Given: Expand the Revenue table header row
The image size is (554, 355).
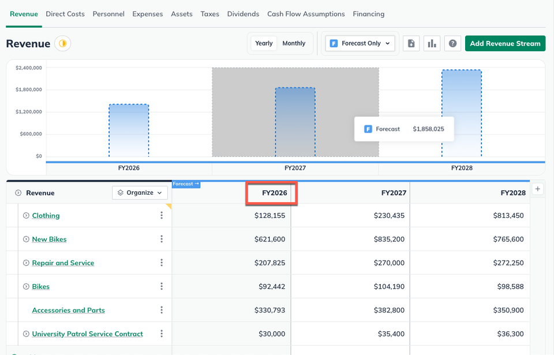Looking at the screenshot, I should pos(18,193).
